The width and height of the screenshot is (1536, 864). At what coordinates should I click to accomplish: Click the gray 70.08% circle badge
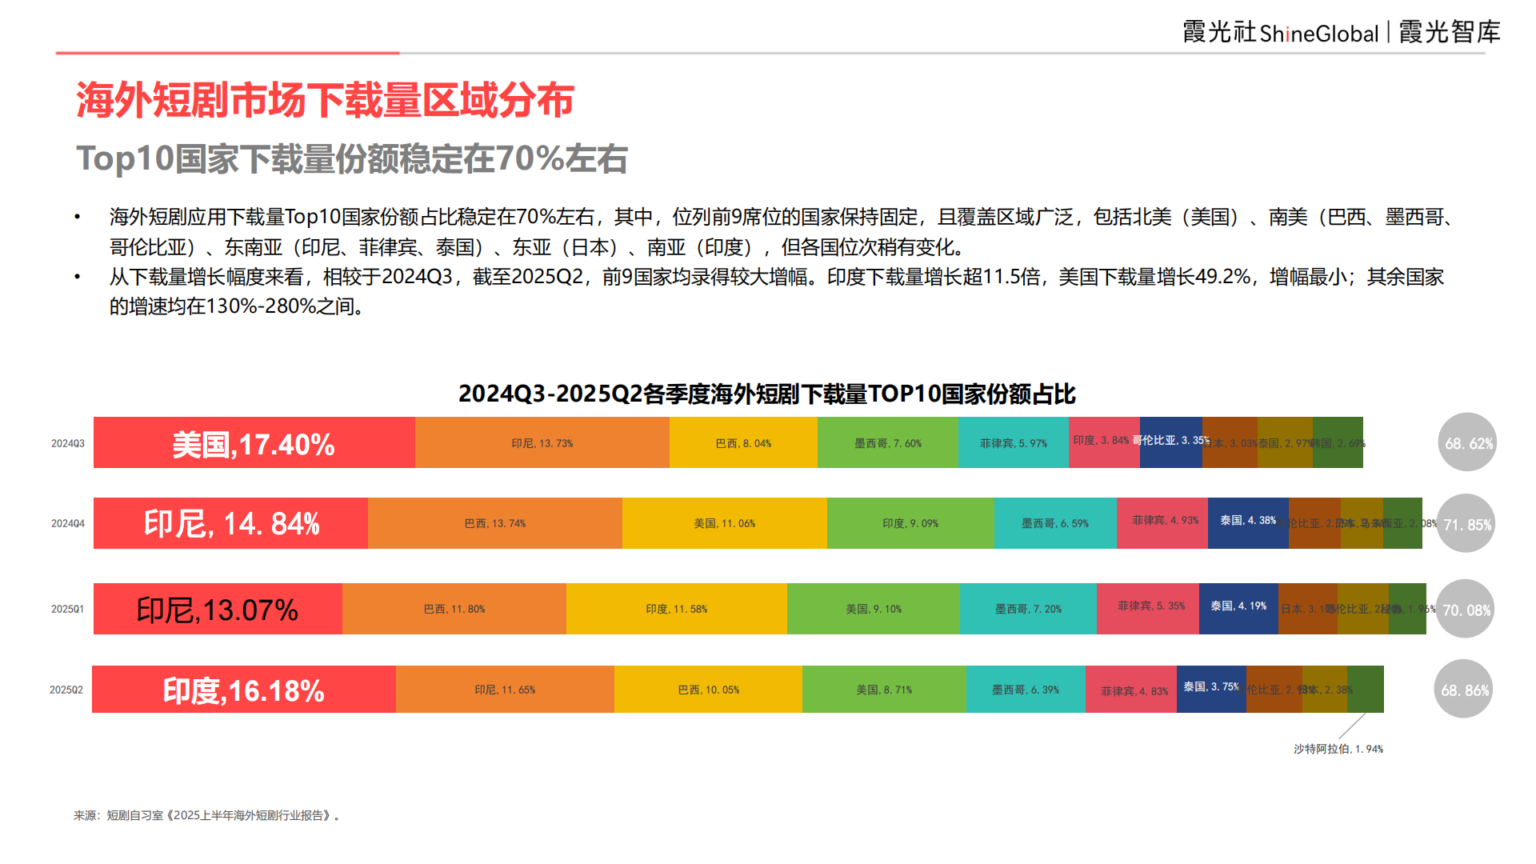(x=1466, y=609)
